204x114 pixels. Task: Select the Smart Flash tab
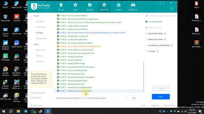click(104, 7)
